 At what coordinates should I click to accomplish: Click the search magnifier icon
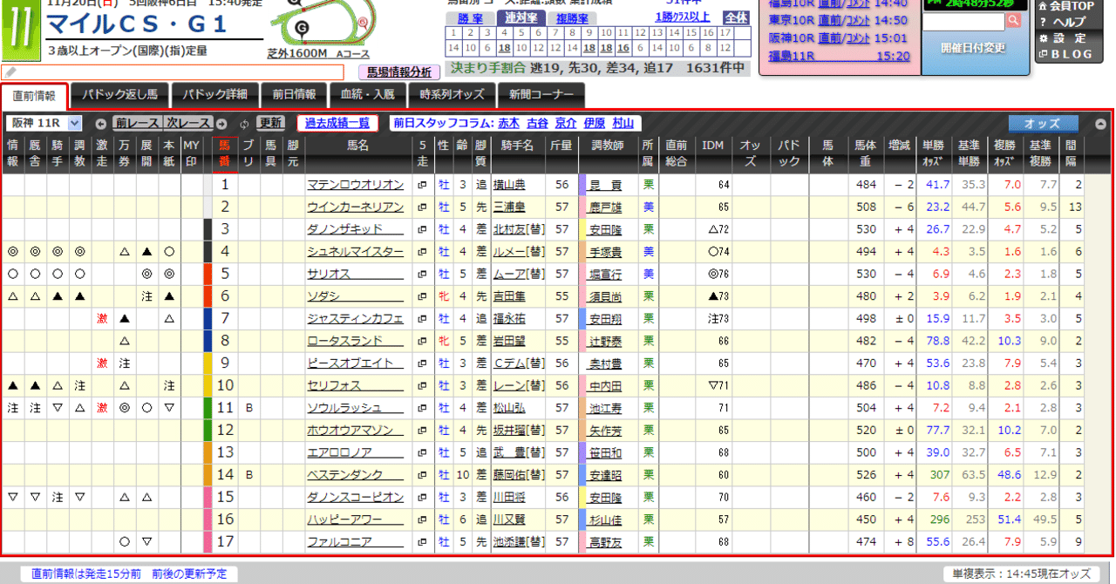[1012, 21]
